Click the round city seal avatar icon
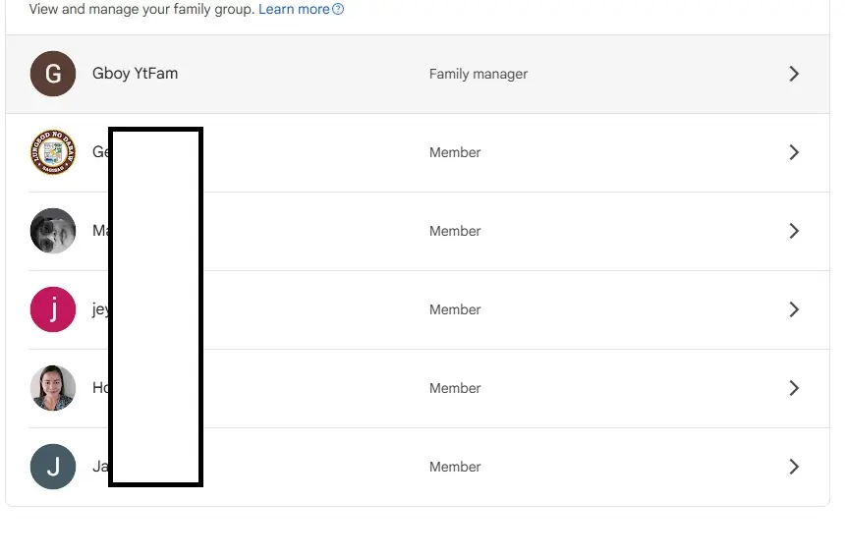 pos(53,152)
